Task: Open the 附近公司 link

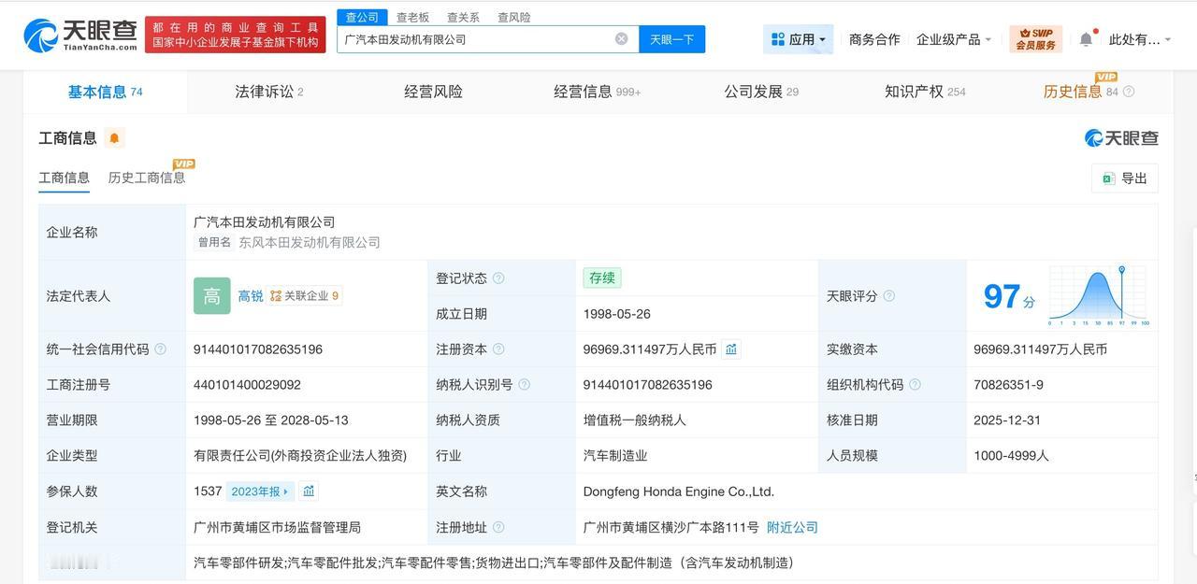Action: pyautogui.click(x=792, y=527)
